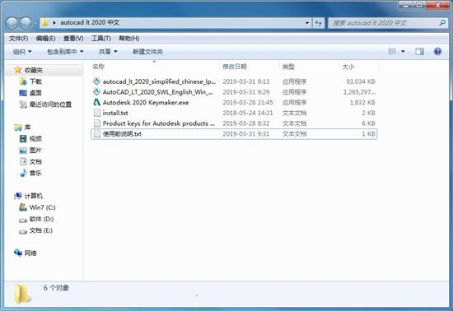Image resolution: width=453 pixels, height=311 pixels.
Task: Open 最近访问的位置 in sidebar
Action: [45, 104]
